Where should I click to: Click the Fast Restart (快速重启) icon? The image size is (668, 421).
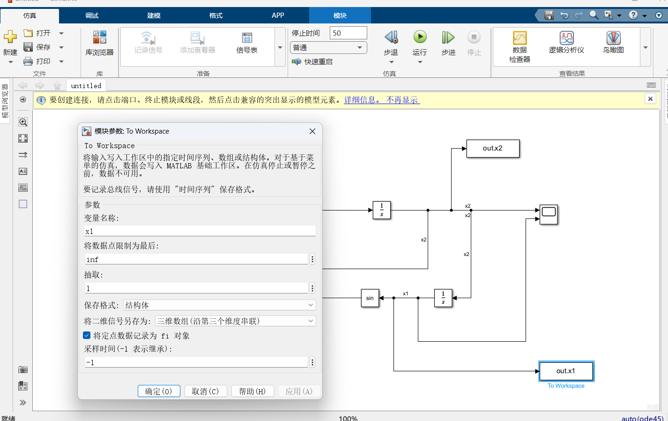[x=296, y=61]
